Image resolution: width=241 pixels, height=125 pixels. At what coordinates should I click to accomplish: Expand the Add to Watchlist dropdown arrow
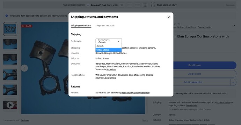click(233, 82)
